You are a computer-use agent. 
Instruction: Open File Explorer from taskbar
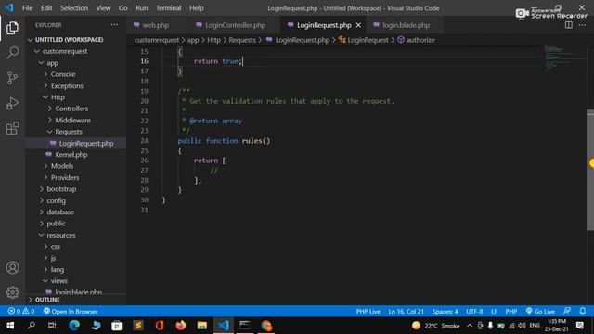point(202,326)
